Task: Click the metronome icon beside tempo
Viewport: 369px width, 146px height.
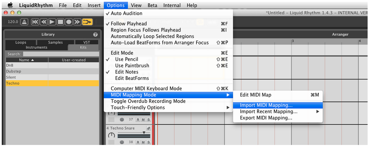Action: pos(25,22)
